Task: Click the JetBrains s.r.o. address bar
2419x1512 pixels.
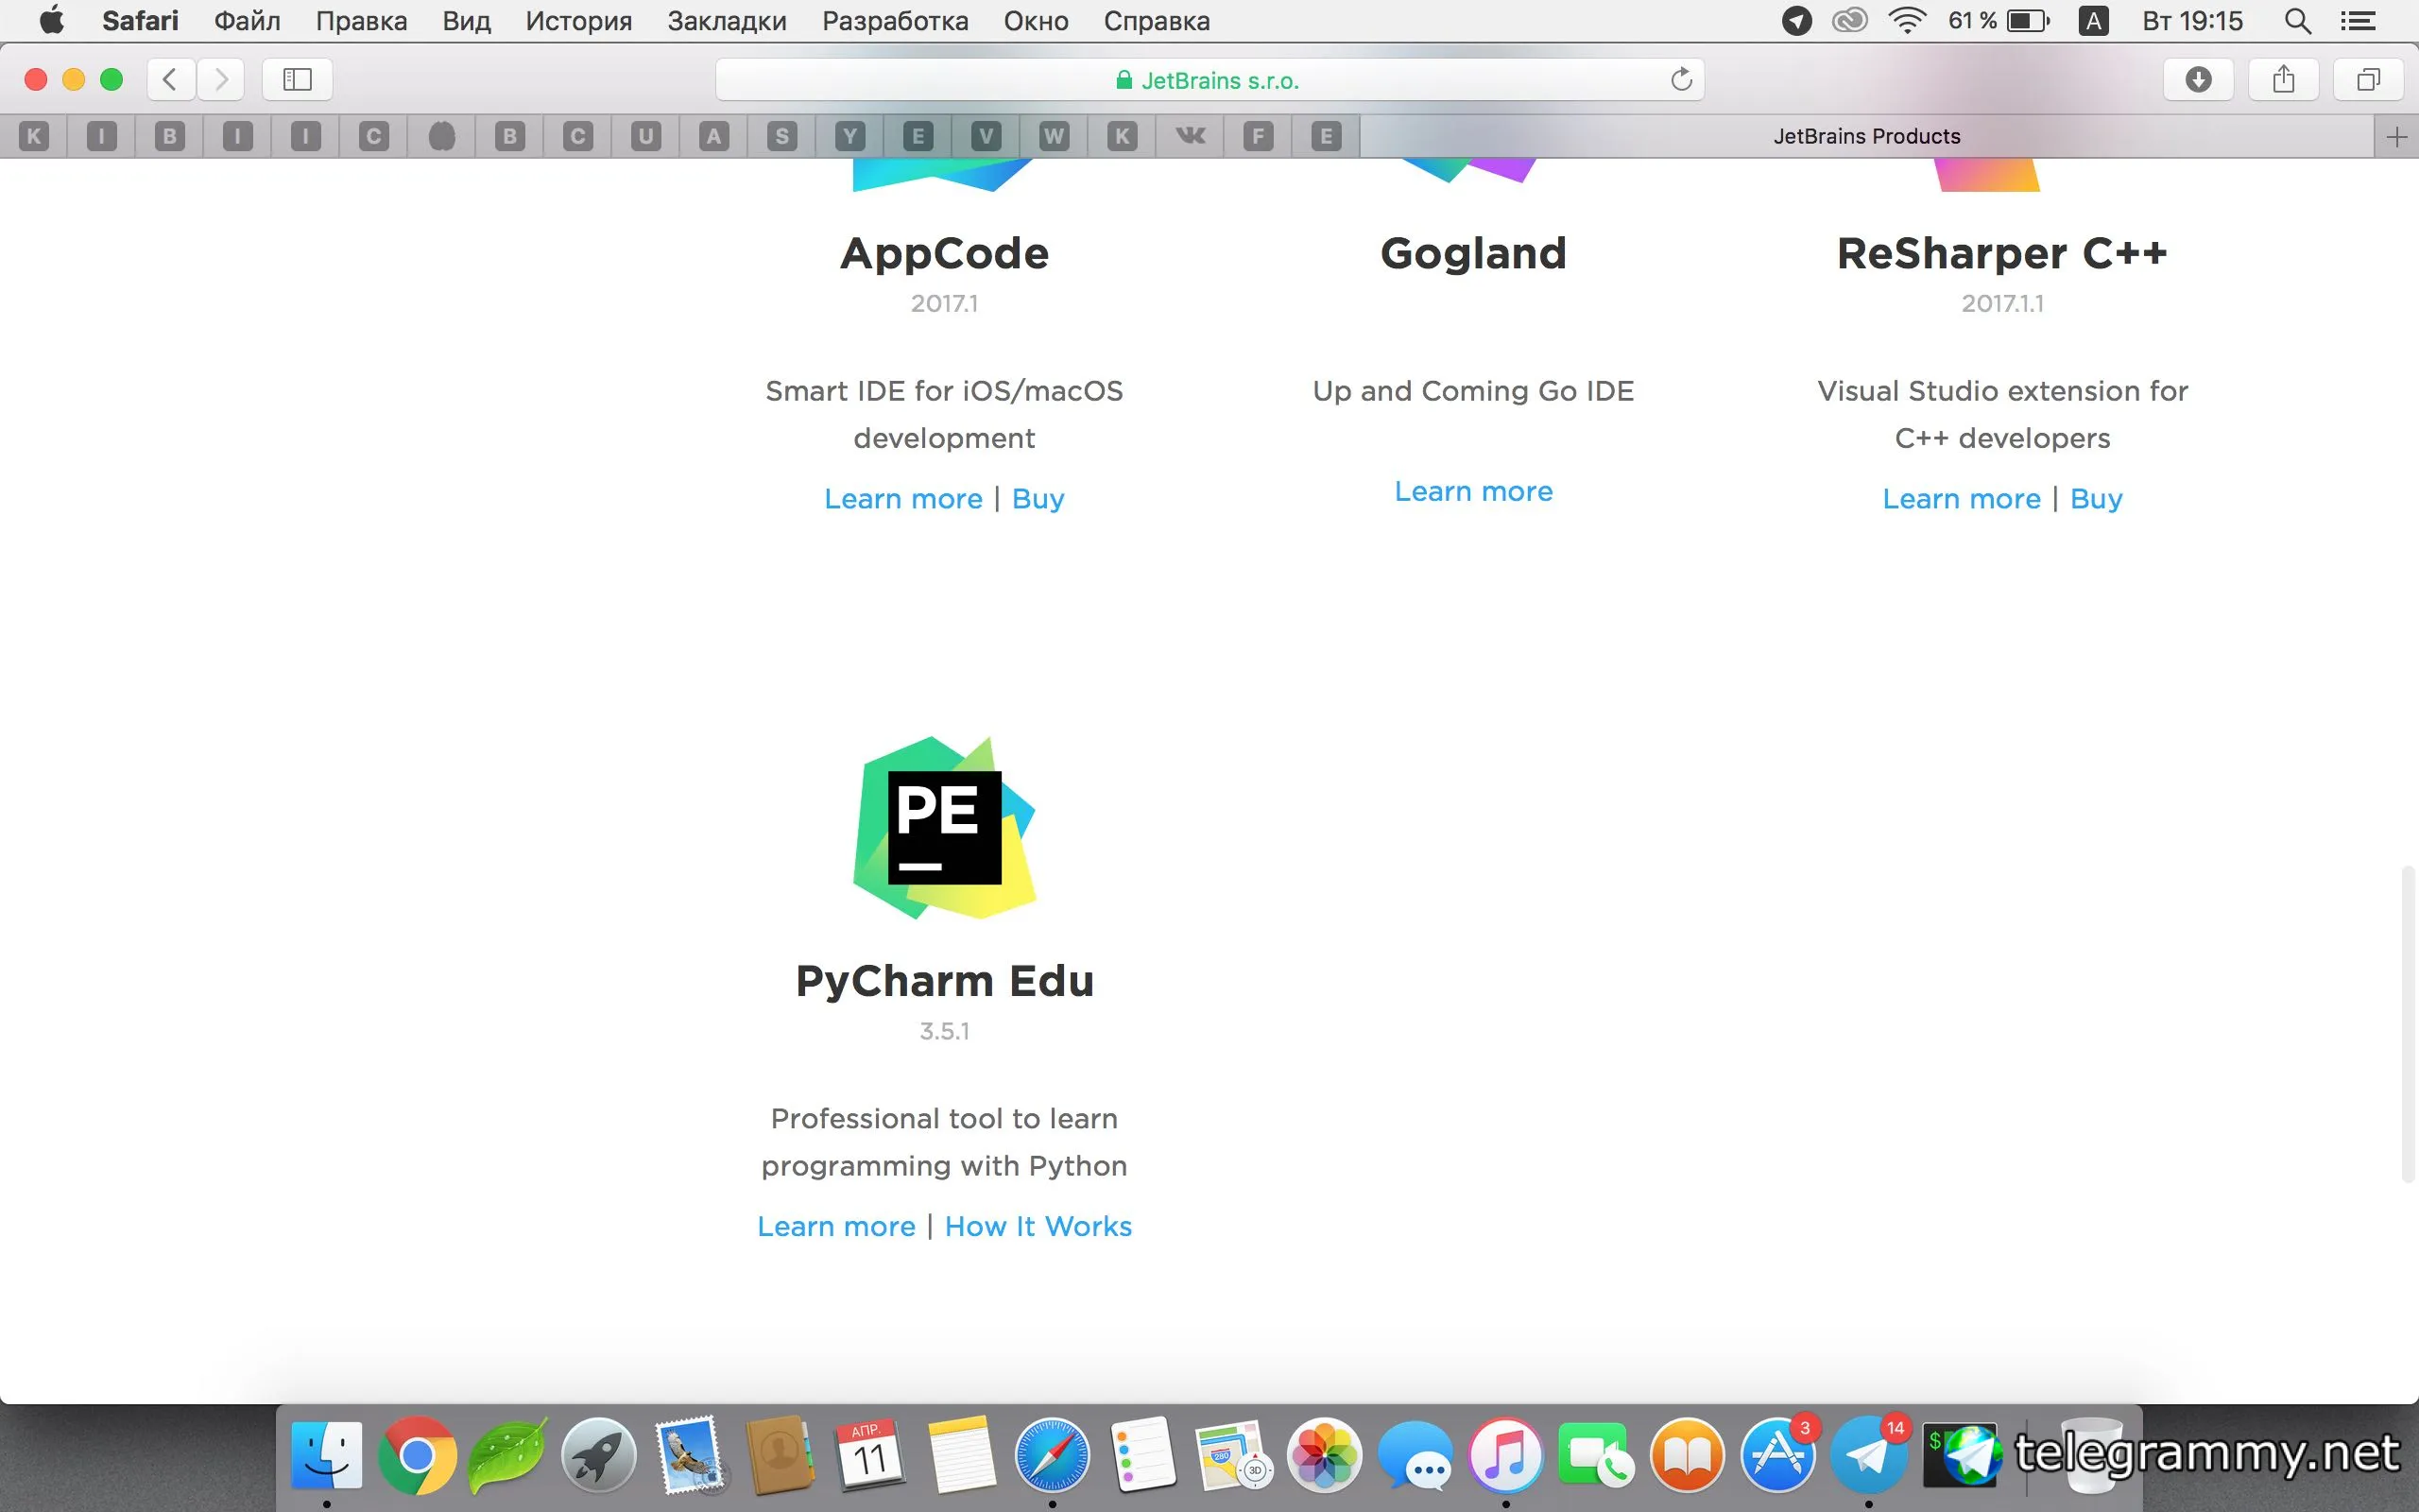Action: click(x=1209, y=80)
